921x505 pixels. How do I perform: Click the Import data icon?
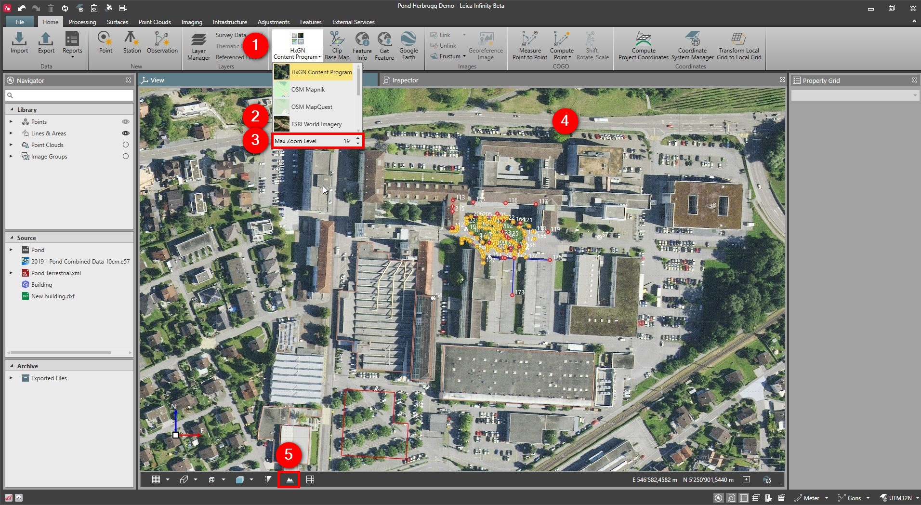[x=19, y=42]
